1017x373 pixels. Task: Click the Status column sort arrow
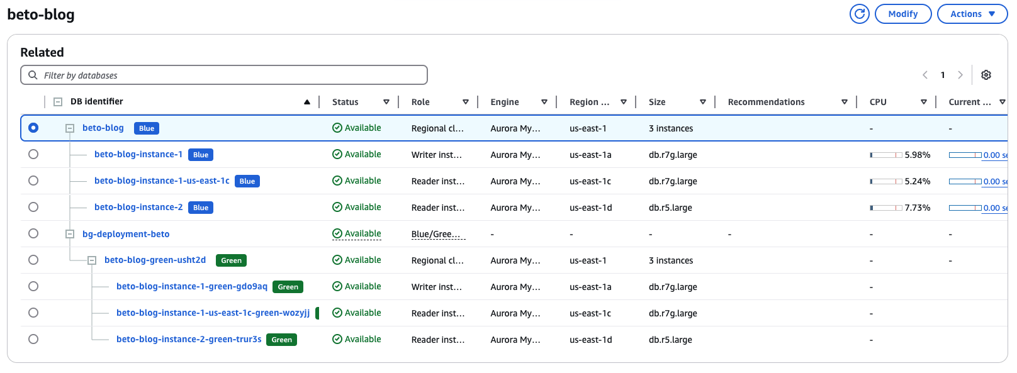point(386,102)
